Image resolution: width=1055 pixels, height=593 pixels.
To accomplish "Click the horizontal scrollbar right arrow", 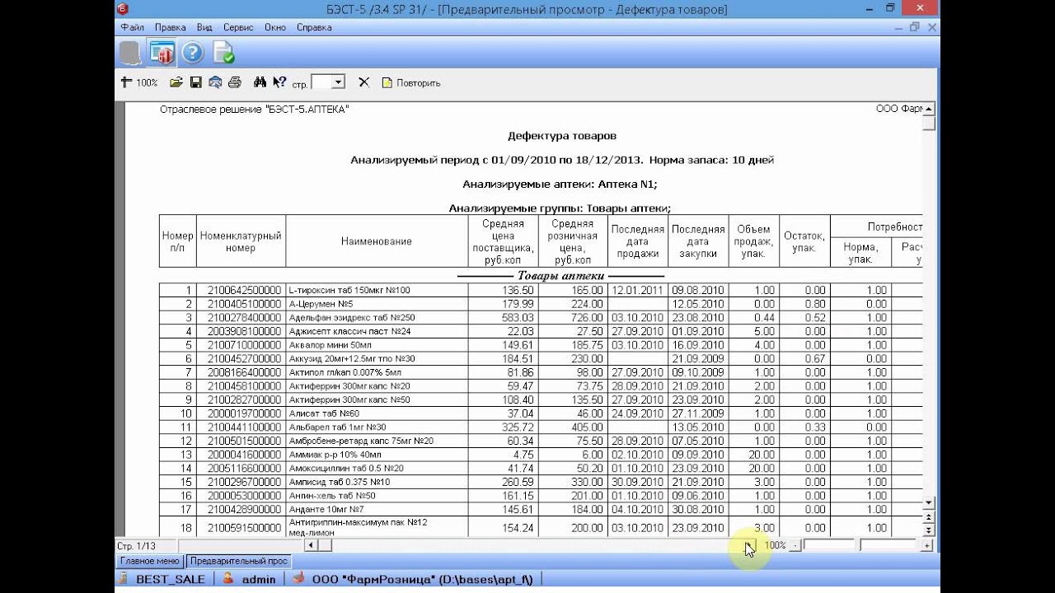I will pyautogui.click(x=749, y=545).
